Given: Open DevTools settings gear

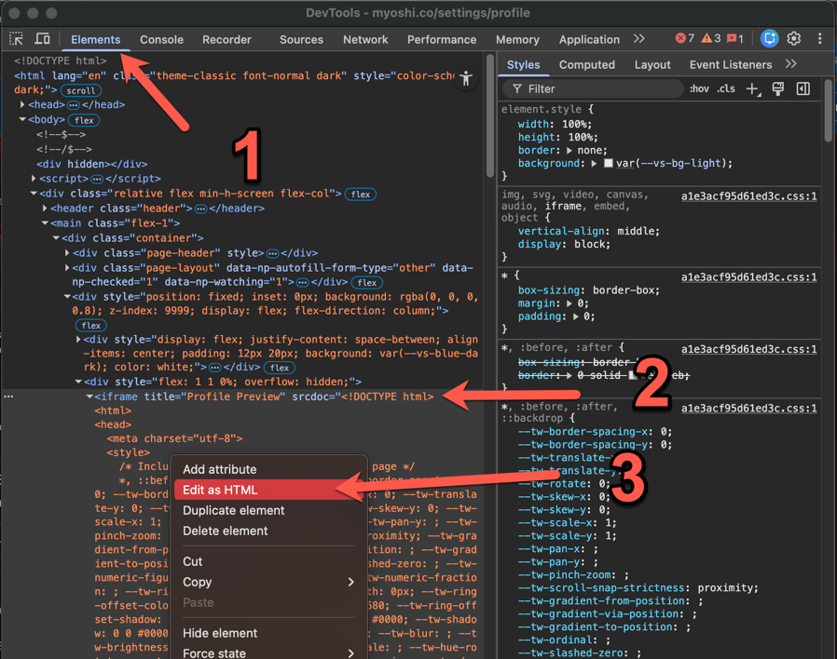Looking at the screenshot, I should 794,38.
